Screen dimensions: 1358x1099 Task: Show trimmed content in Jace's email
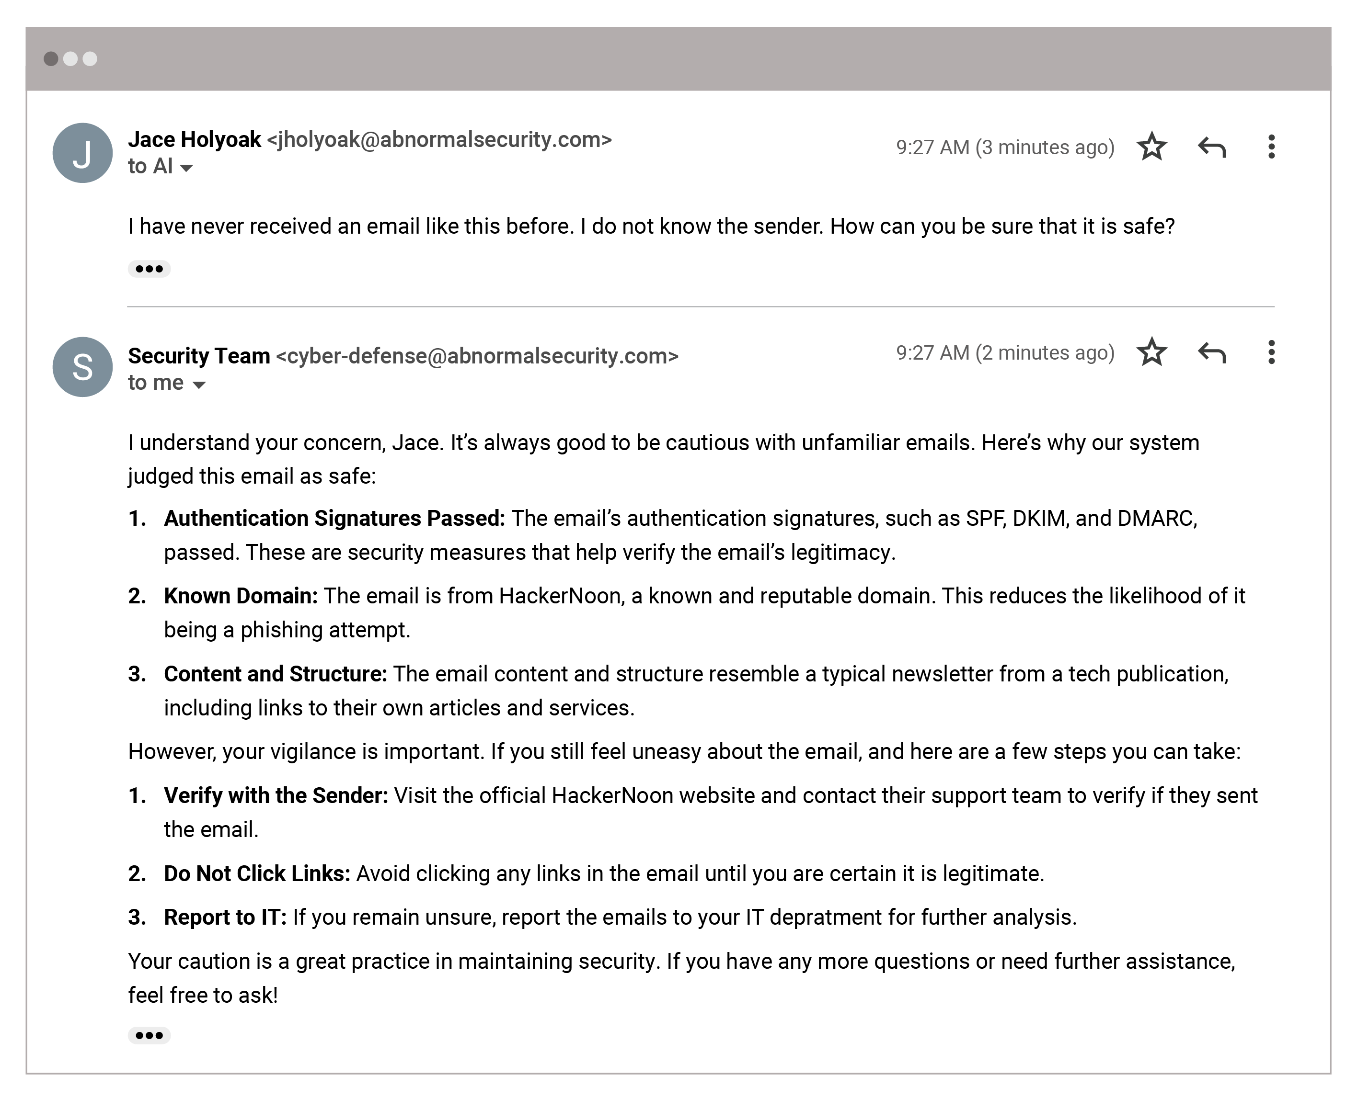click(150, 269)
